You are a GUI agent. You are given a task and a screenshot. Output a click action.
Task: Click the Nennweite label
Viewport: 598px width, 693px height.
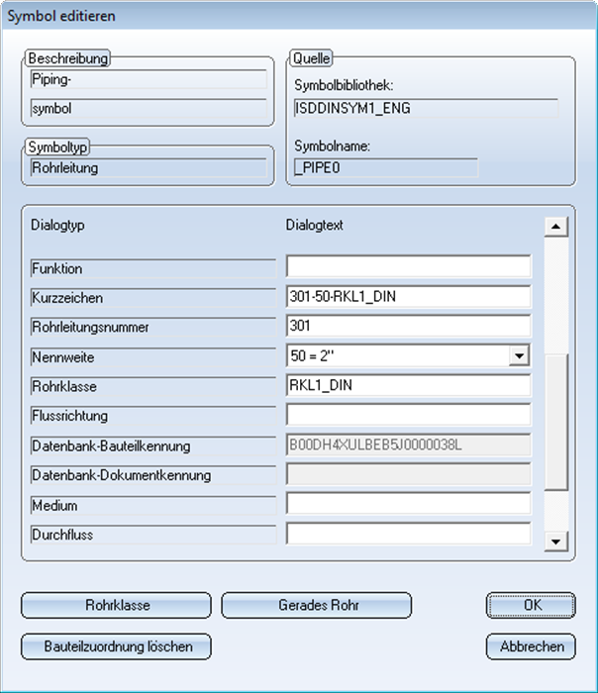[x=153, y=357]
